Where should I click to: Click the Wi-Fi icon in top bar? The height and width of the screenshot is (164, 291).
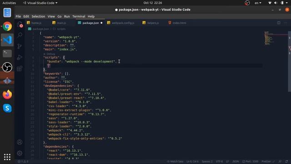(x=270, y=3)
